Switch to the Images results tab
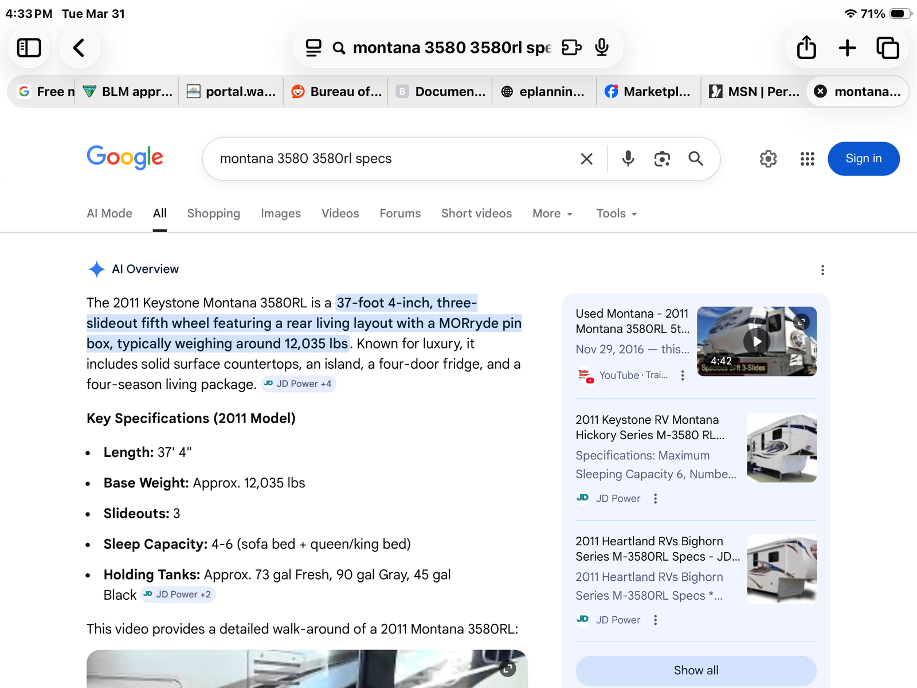The height and width of the screenshot is (688, 917). [x=280, y=213]
